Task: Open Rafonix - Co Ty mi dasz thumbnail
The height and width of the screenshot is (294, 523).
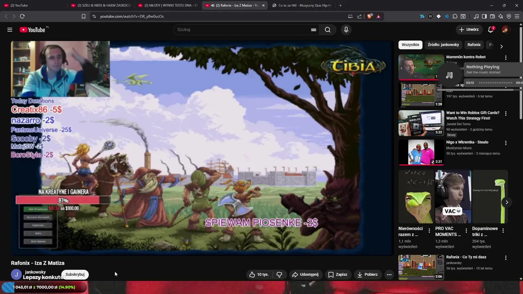Action: click(x=421, y=267)
